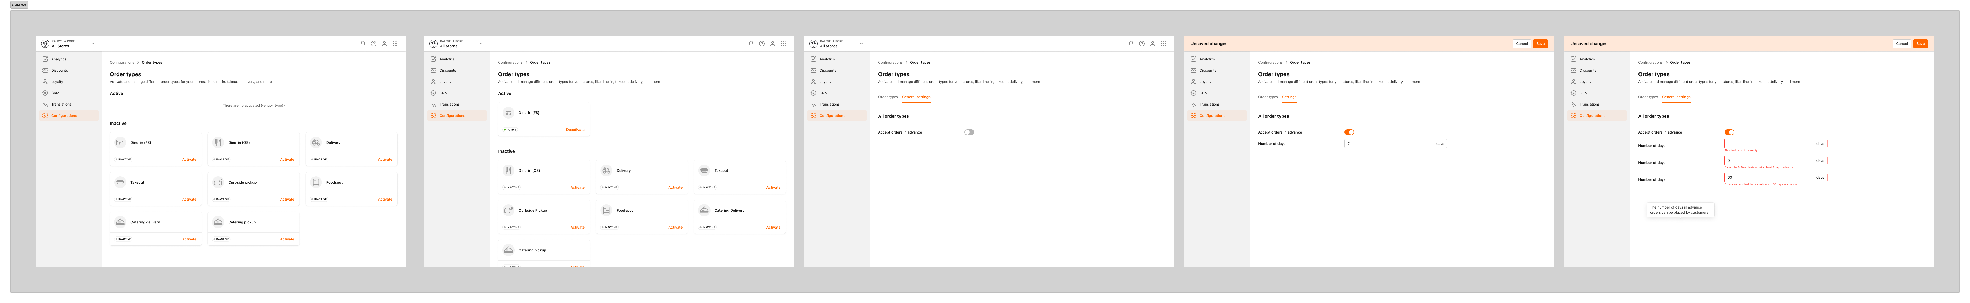
Task: Switch to Order types tab in frame with validation errors
Action: click(1648, 97)
